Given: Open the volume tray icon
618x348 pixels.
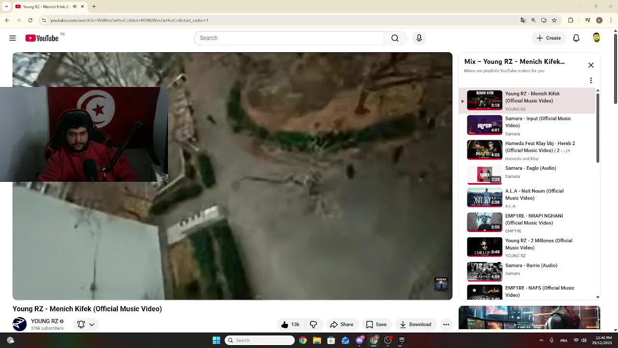Looking at the screenshot, I should pos(584,340).
